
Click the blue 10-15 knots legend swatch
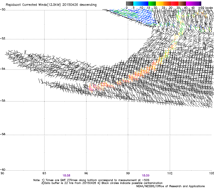(145, 3)
